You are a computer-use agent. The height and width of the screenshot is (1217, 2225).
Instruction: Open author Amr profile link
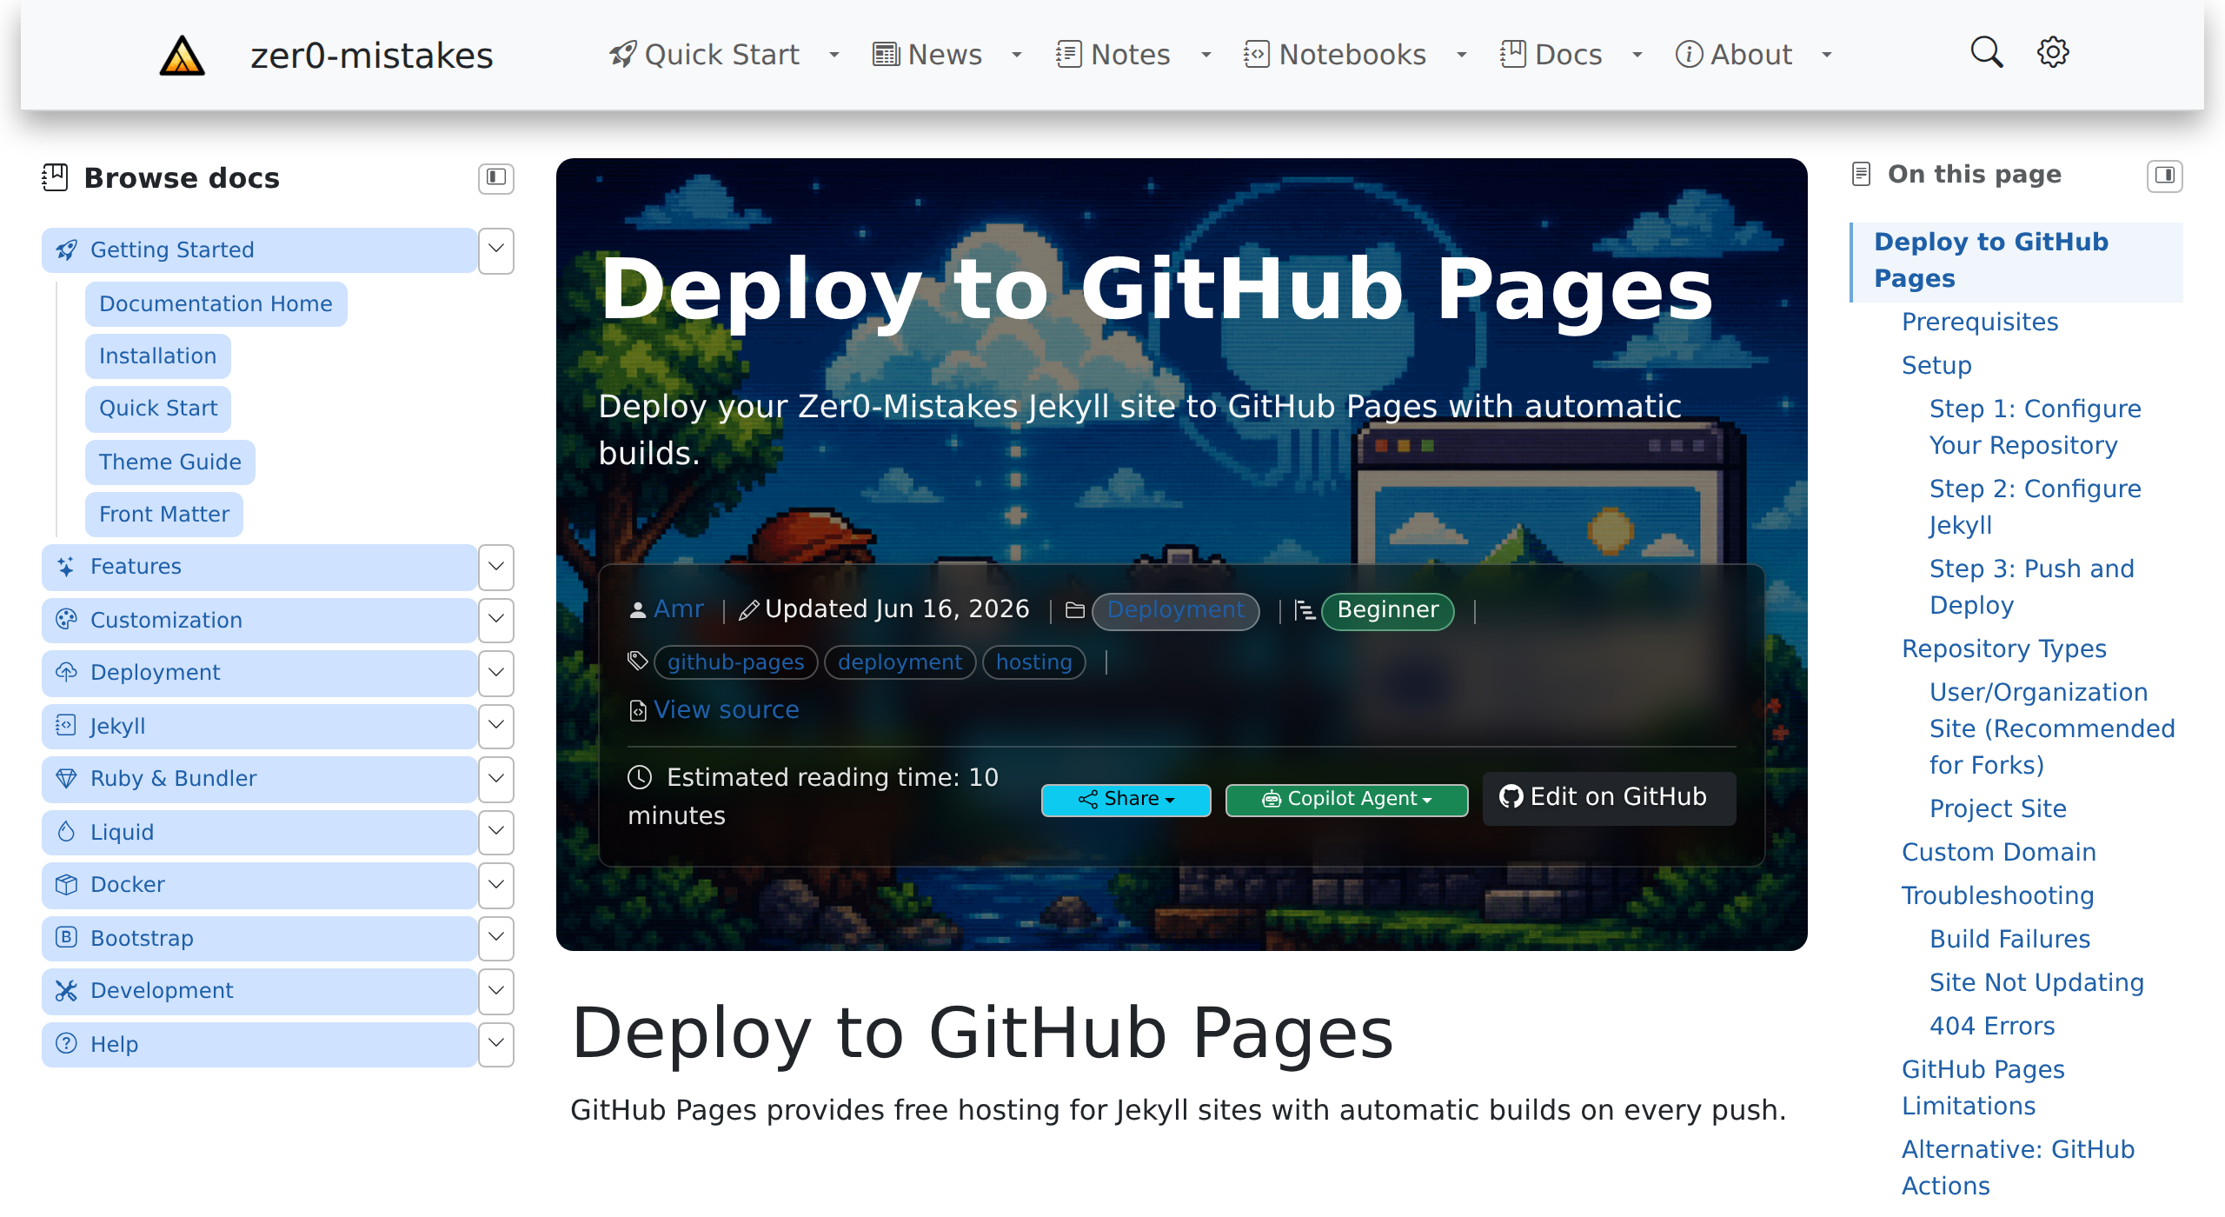[x=679, y=609]
